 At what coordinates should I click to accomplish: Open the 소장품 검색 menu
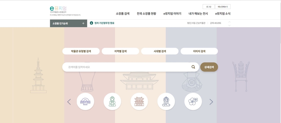point(123,13)
